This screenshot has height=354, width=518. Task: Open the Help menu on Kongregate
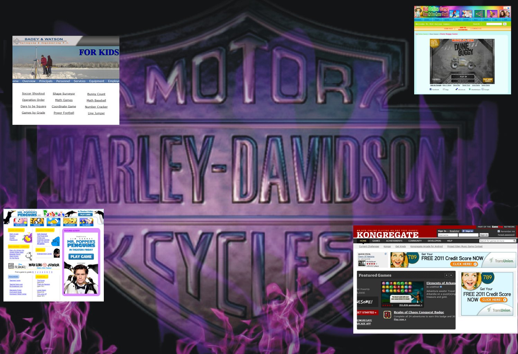point(450,241)
